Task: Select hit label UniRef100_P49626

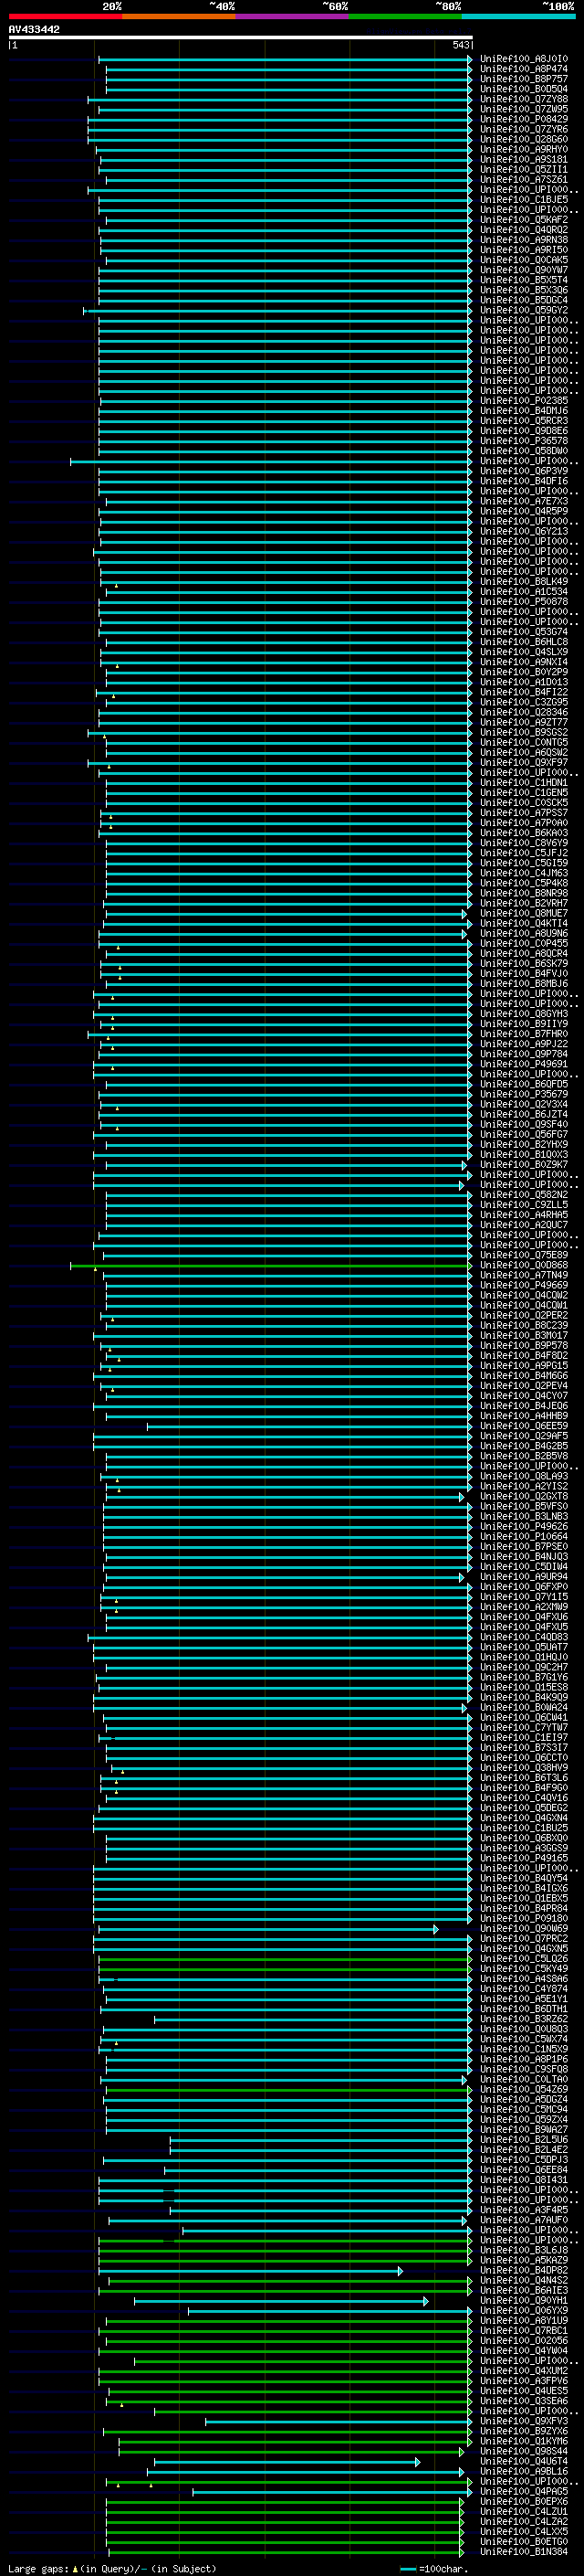Action: [x=523, y=1526]
